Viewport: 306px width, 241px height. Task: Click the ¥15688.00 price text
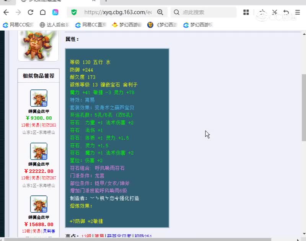point(39,225)
